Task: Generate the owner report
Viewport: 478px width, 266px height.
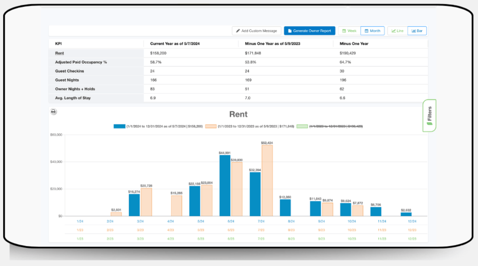Action: tap(309, 31)
